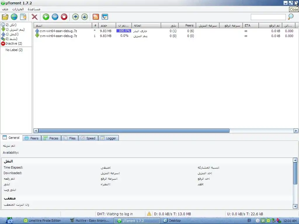
Task: Click the toolbar search input field
Action: (268, 17)
